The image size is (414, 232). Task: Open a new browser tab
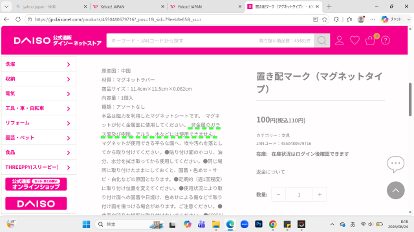[x=329, y=6]
